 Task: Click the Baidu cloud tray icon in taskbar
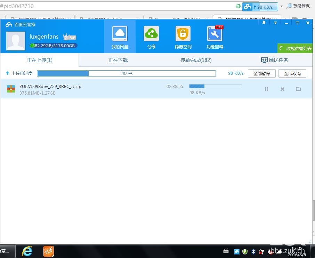click(x=236, y=251)
